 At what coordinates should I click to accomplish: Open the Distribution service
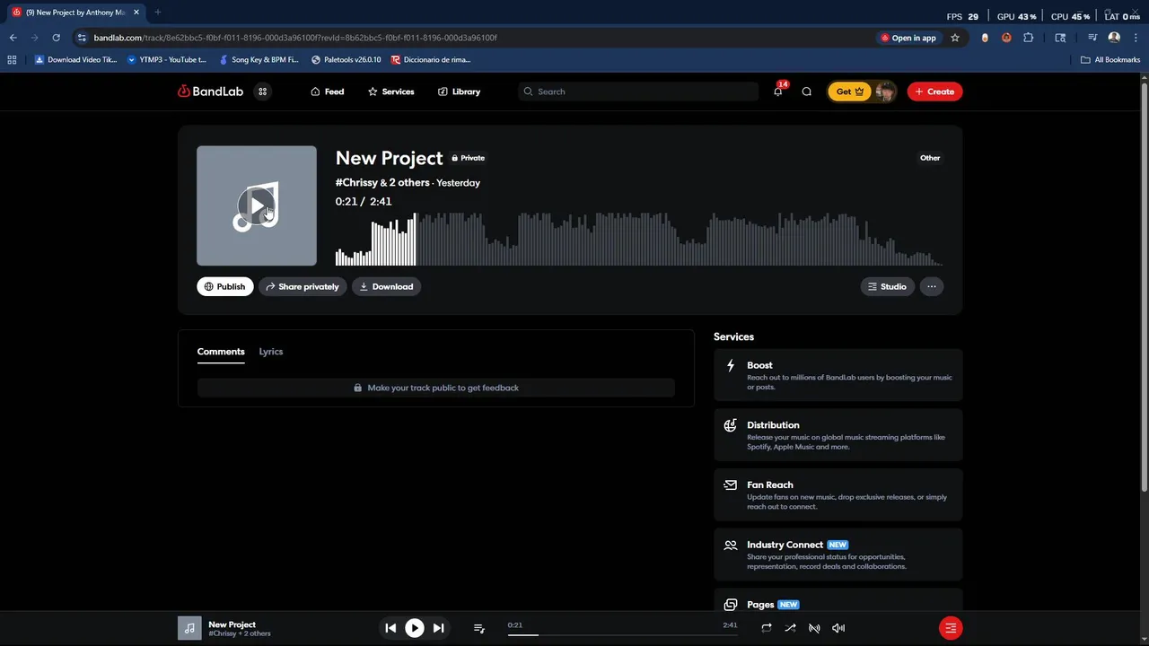click(838, 435)
